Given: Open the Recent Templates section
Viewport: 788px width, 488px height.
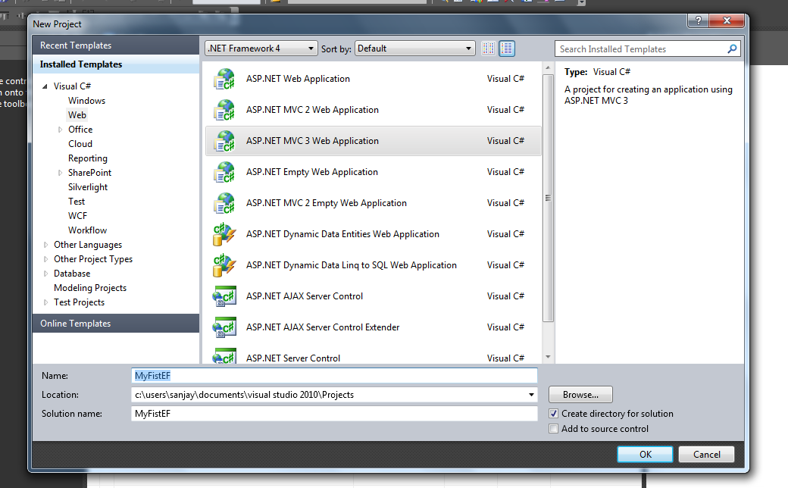Looking at the screenshot, I should pyautogui.click(x=116, y=45).
